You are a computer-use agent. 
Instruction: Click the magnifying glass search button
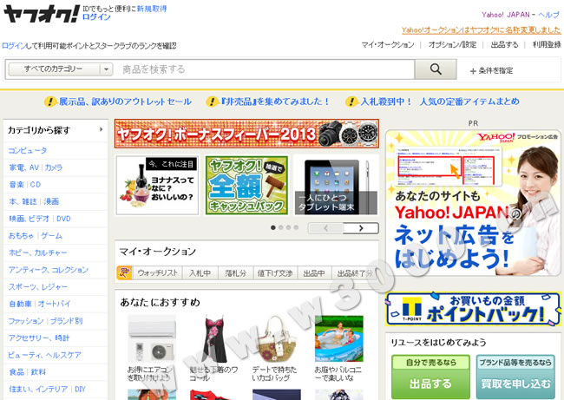pos(436,69)
